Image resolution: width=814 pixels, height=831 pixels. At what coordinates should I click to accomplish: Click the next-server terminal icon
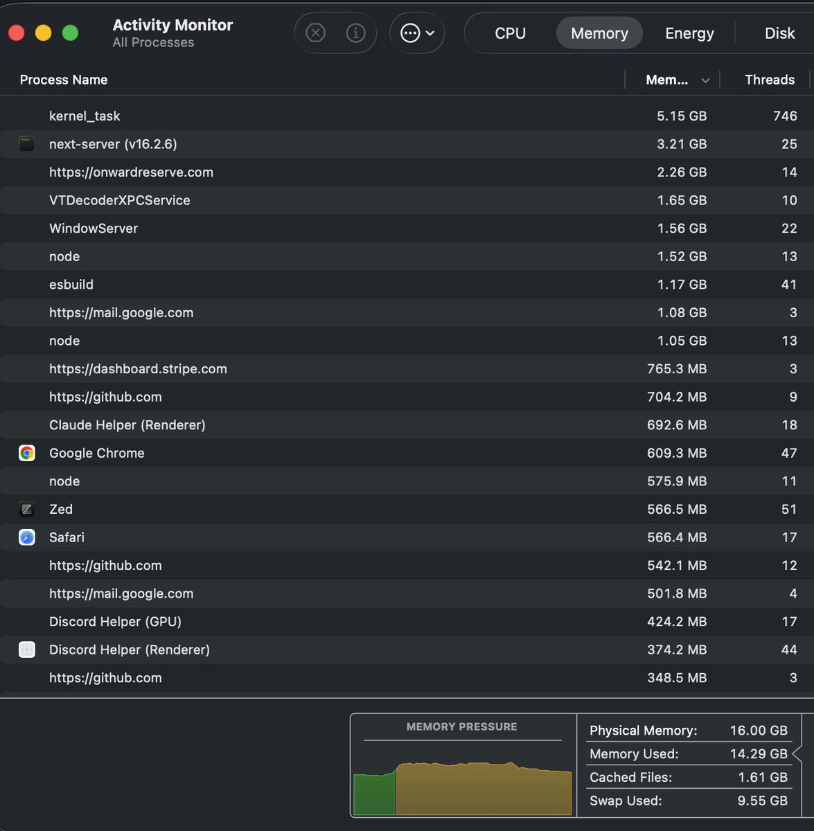point(27,144)
